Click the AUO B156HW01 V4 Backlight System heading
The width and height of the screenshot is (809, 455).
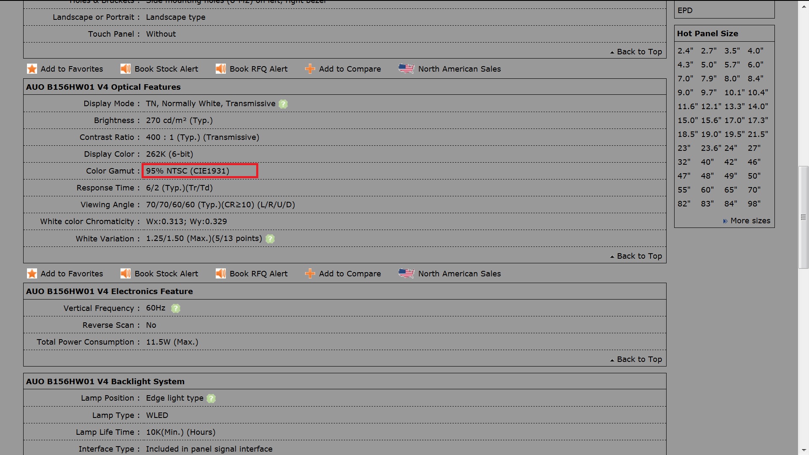105,381
